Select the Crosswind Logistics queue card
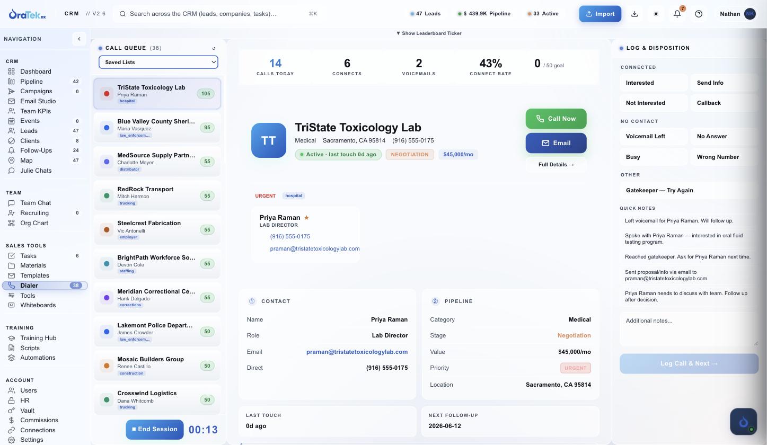 tap(157, 400)
